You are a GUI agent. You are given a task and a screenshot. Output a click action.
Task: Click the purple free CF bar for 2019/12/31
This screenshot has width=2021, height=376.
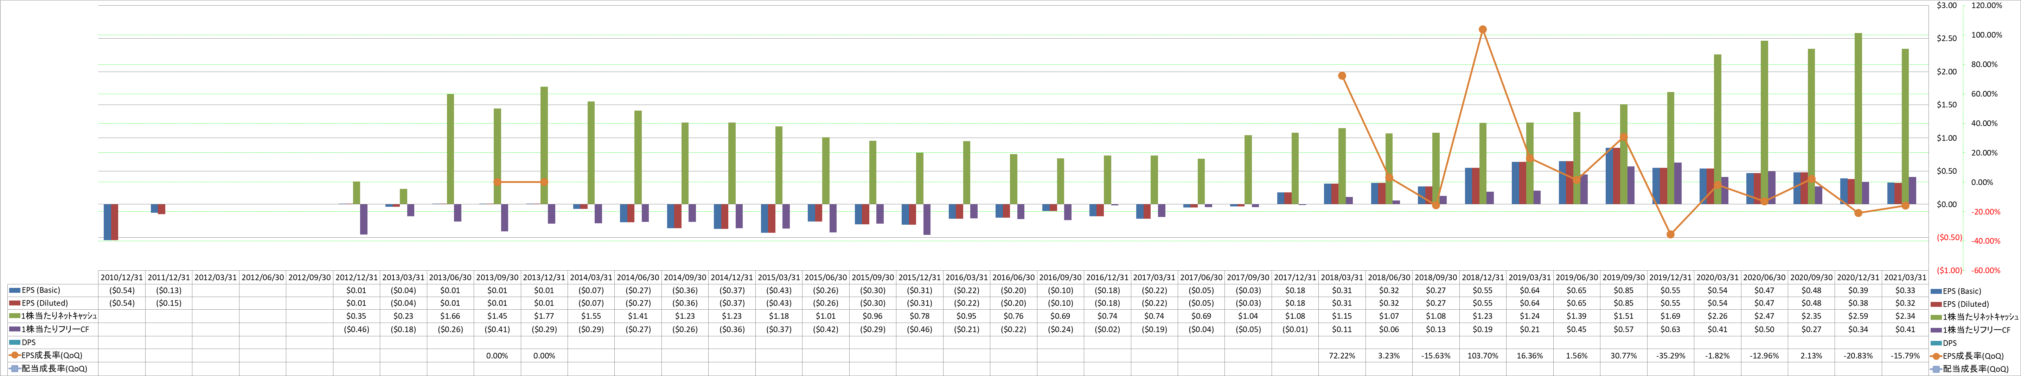(x=1678, y=183)
